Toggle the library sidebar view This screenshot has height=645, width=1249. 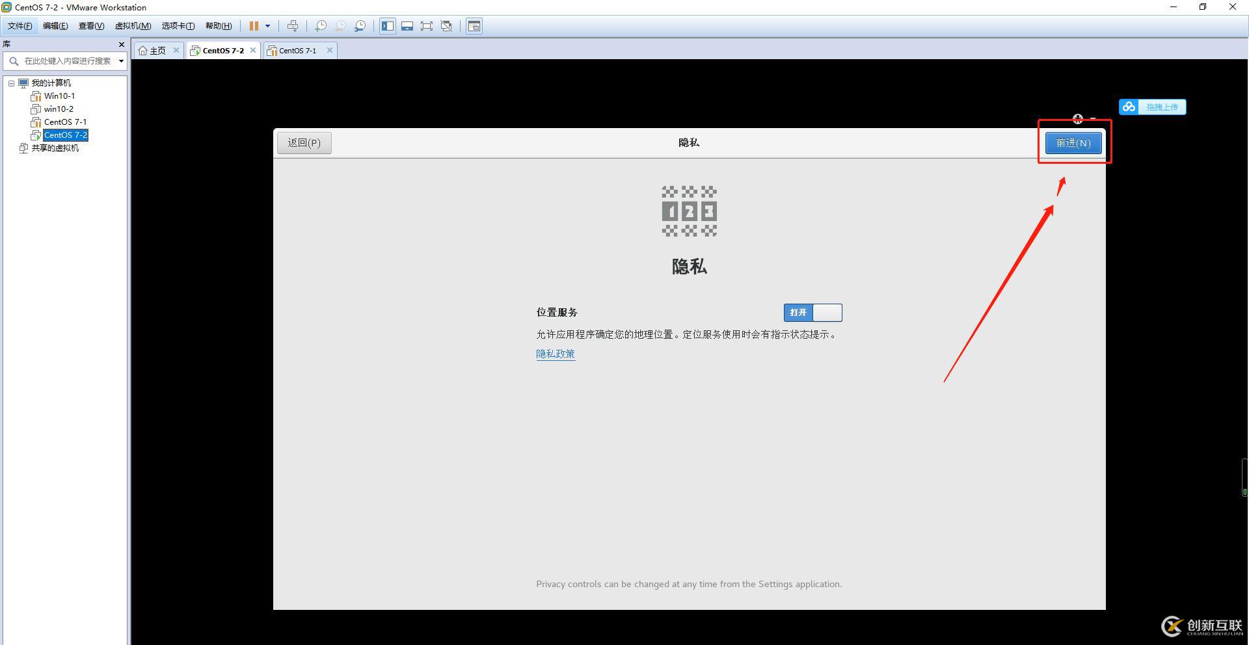pyautogui.click(x=388, y=26)
